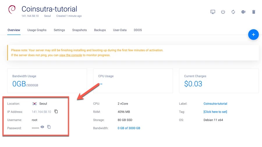262x147 pixels.
Task: Set a tag via 'Click here to set'
Action: point(215,112)
